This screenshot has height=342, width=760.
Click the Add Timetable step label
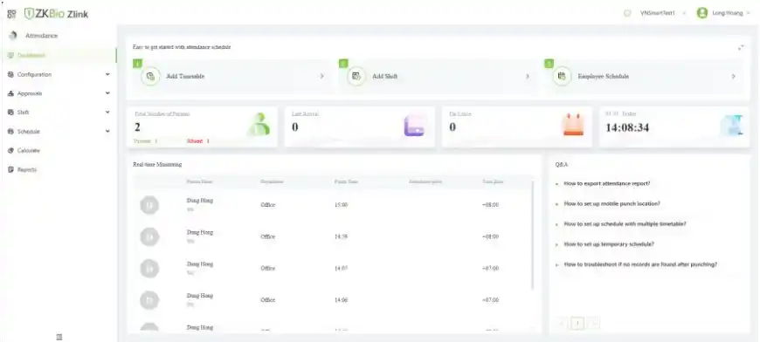185,77
